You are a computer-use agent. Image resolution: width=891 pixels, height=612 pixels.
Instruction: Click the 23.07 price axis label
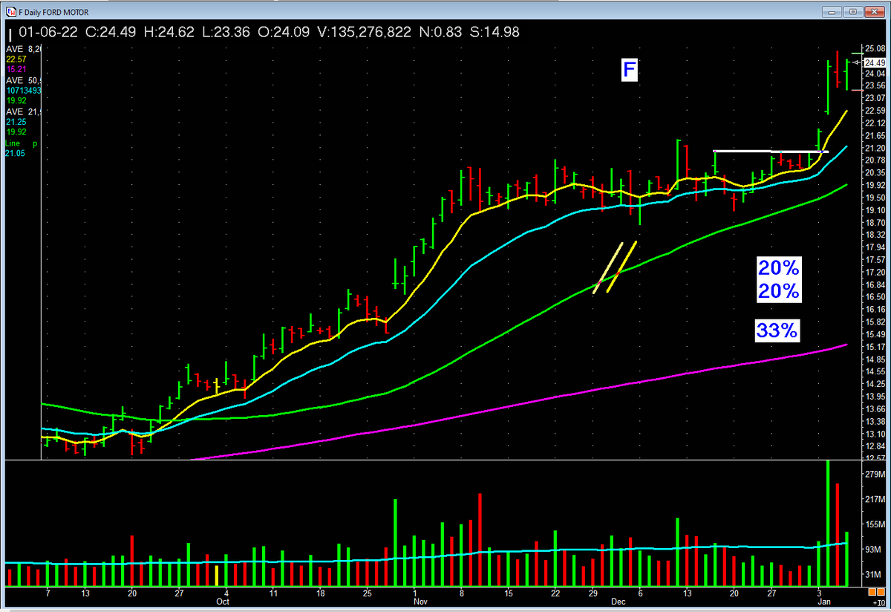[x=875, y=98]
